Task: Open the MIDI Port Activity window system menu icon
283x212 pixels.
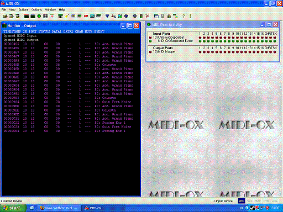Action: click(149, 24)
